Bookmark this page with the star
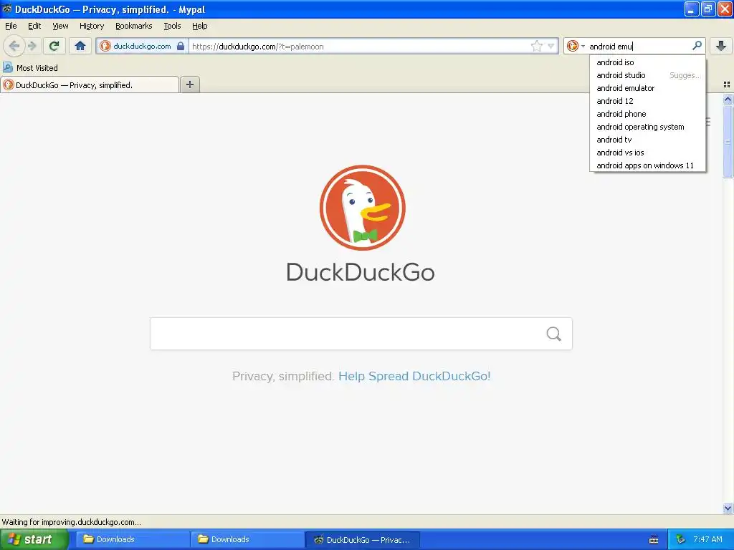Viewport: 734px width, 550px height. pos(536,46)
